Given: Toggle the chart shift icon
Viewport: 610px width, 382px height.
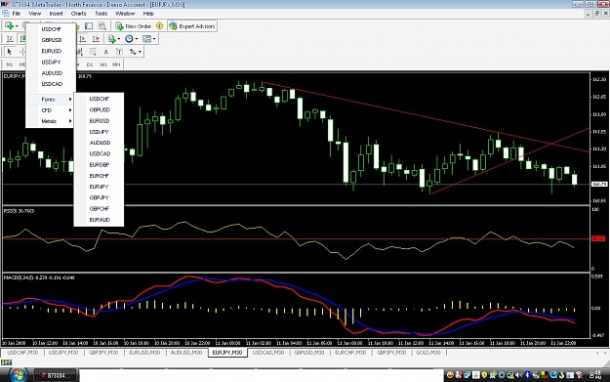Looking at the screenshot, I should pos(96,38).
